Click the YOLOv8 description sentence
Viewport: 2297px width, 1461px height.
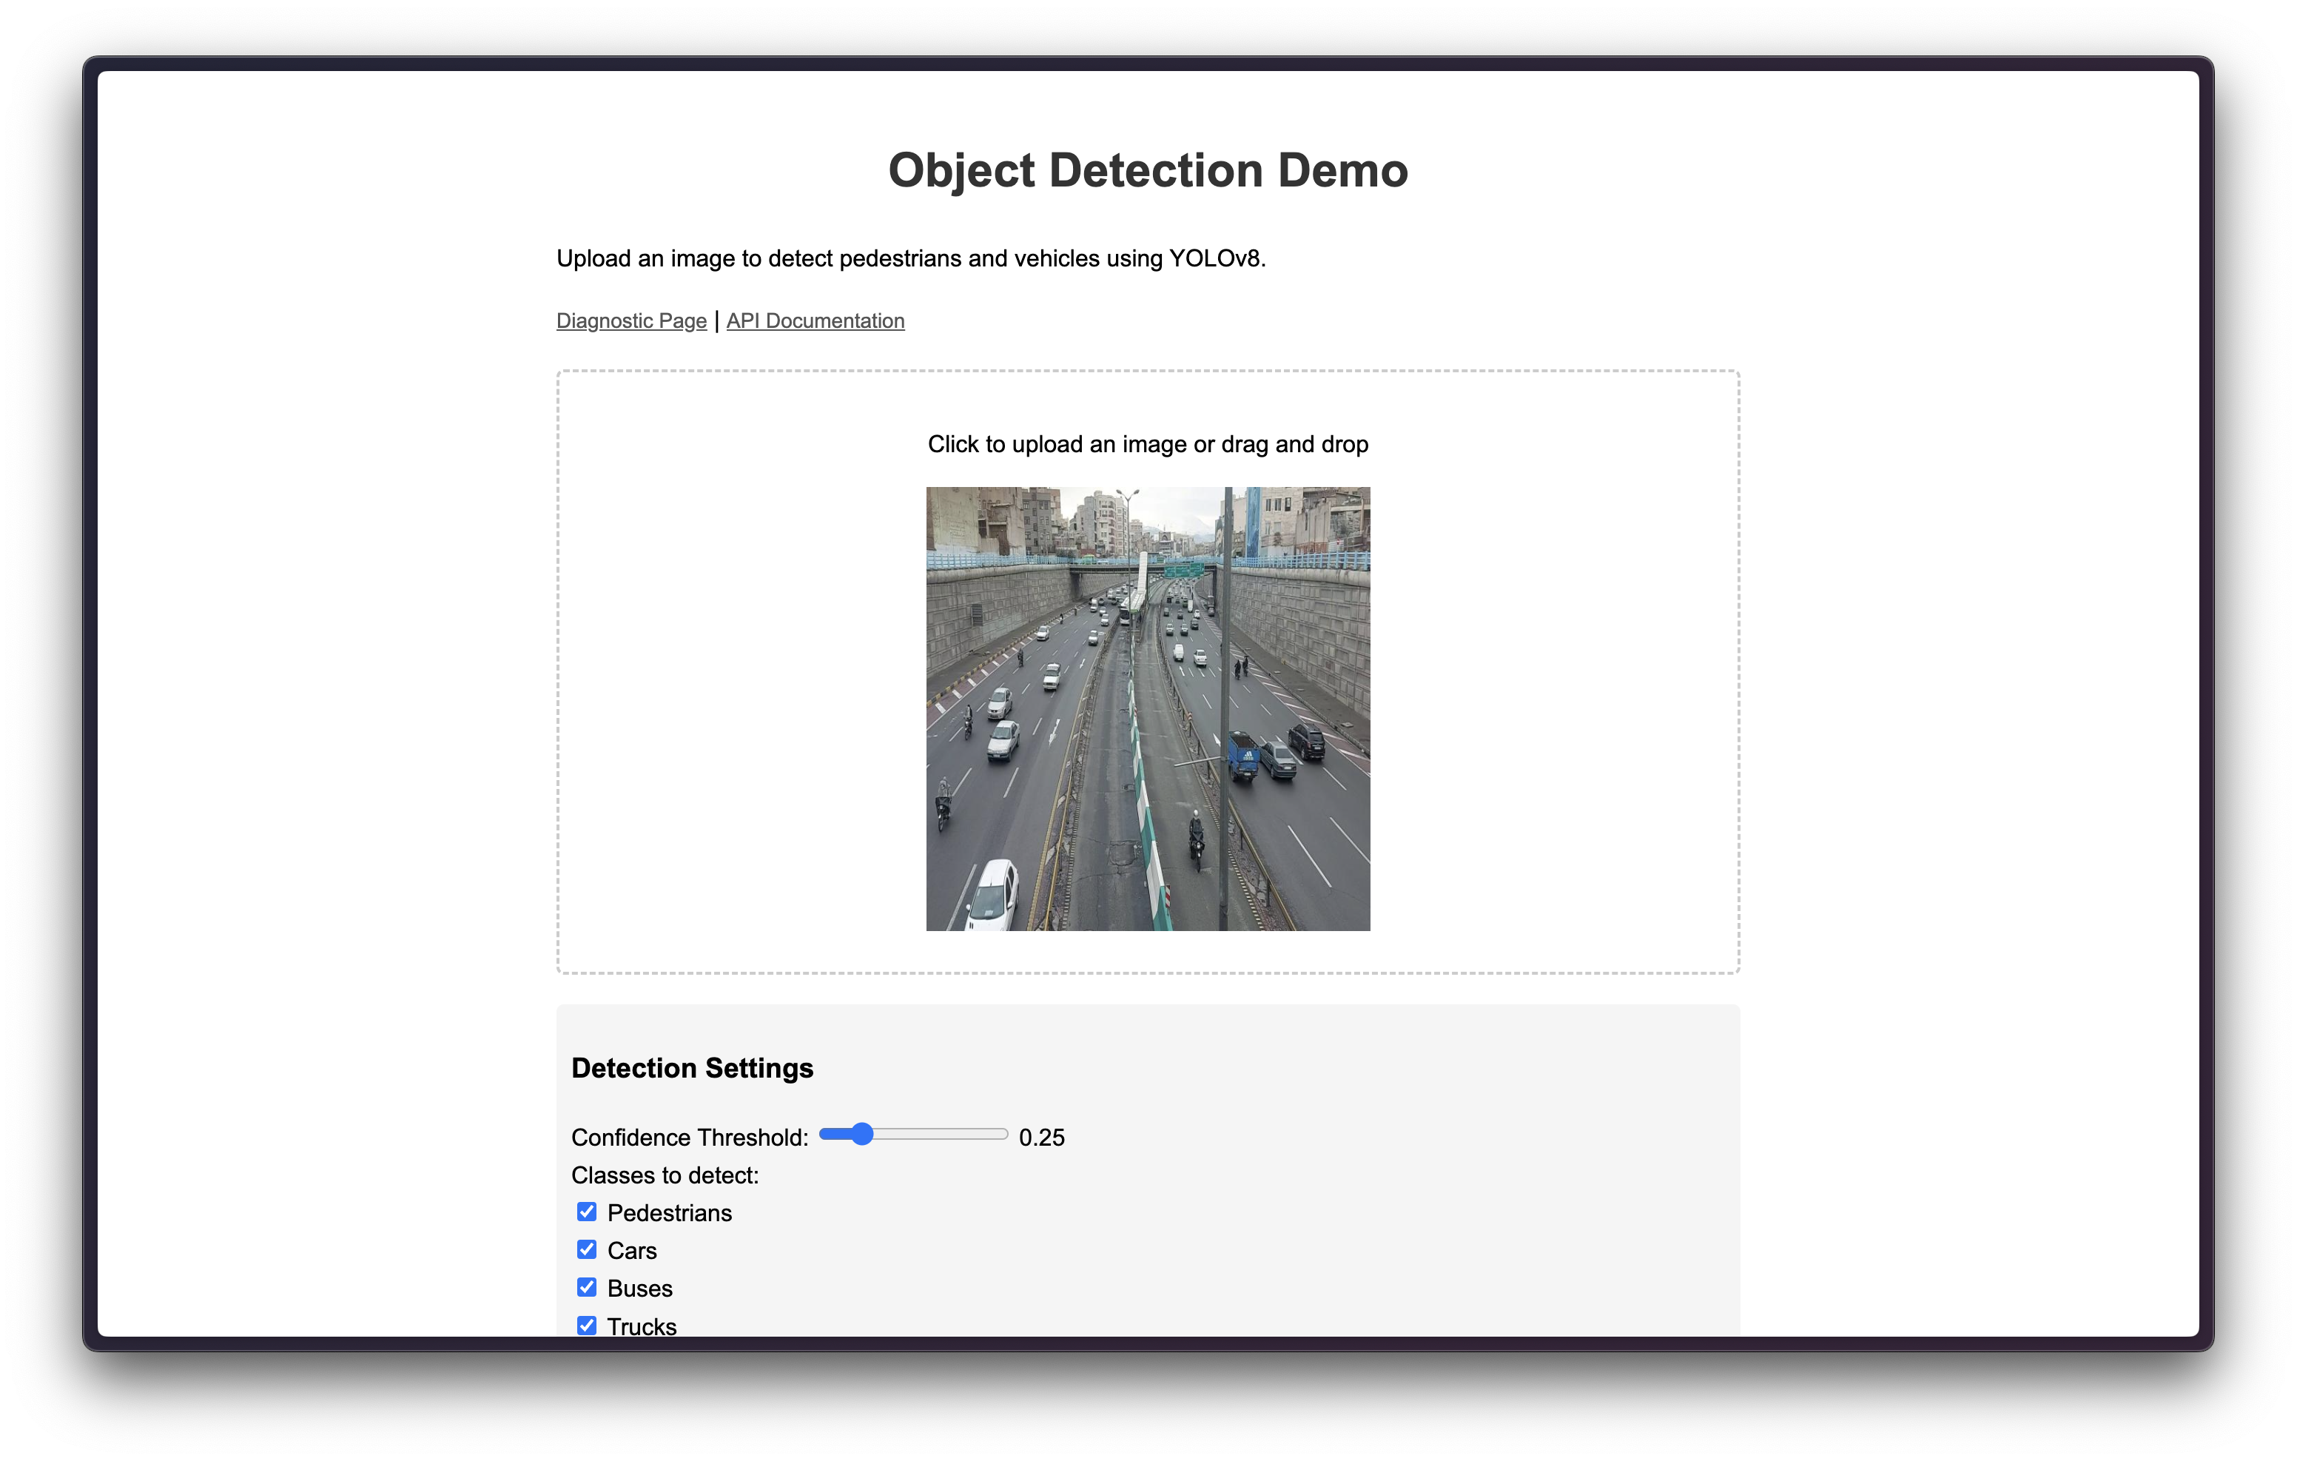[x=910, y=258]
